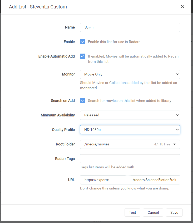Click the Cancel button
Image resolution: width=193 pixels, height=223 pixels.
[x=153, y=212]
